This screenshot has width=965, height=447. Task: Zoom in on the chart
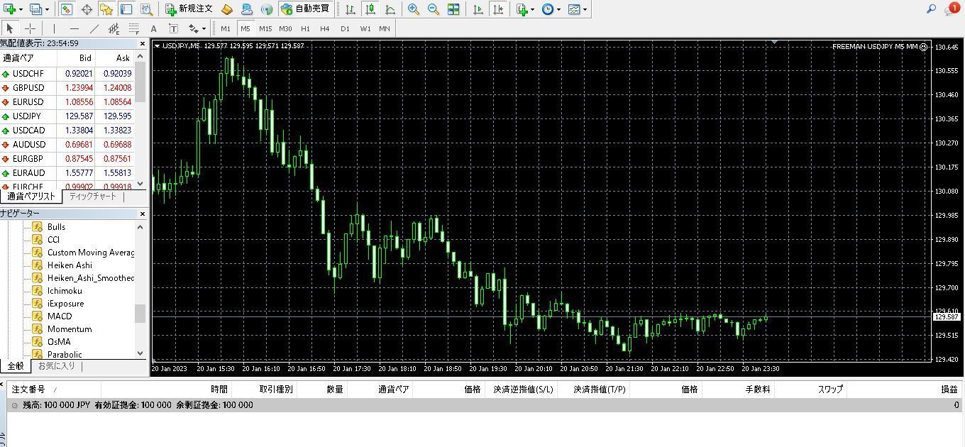click(x=413, y=9)
